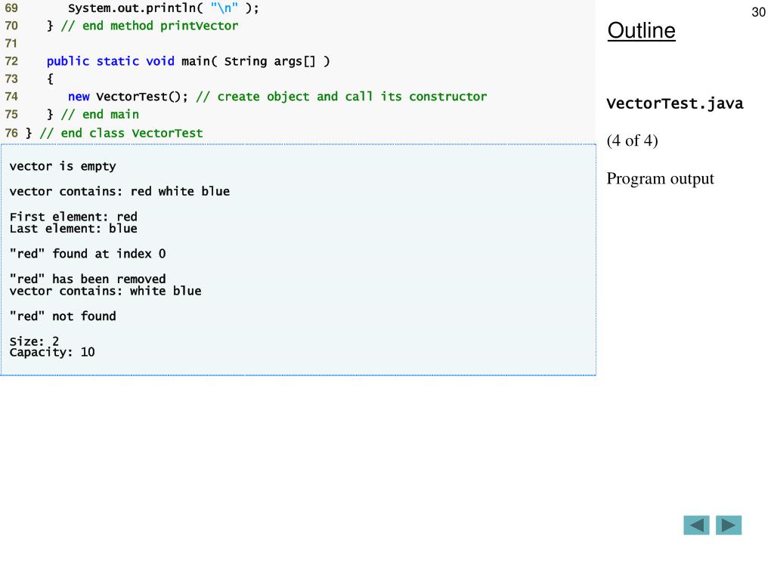Click output '"red" not found'
Viewport: 774px width, 580px height.
point(63,316)
